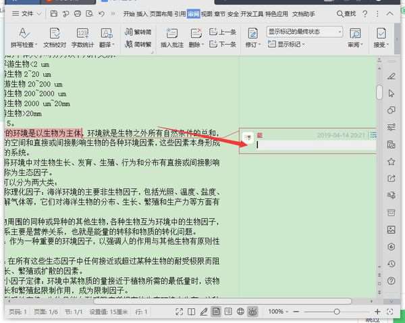Click the 查找 search button
The width and height of the screenshot is (405, 323).
coord(346,14)
